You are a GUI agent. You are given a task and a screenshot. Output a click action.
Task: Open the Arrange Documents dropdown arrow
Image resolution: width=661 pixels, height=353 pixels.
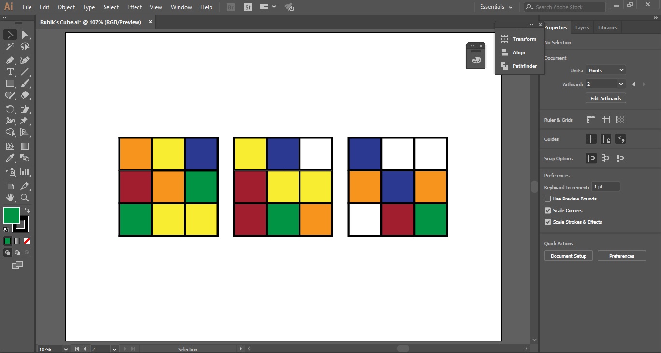[x=274, y=7]
